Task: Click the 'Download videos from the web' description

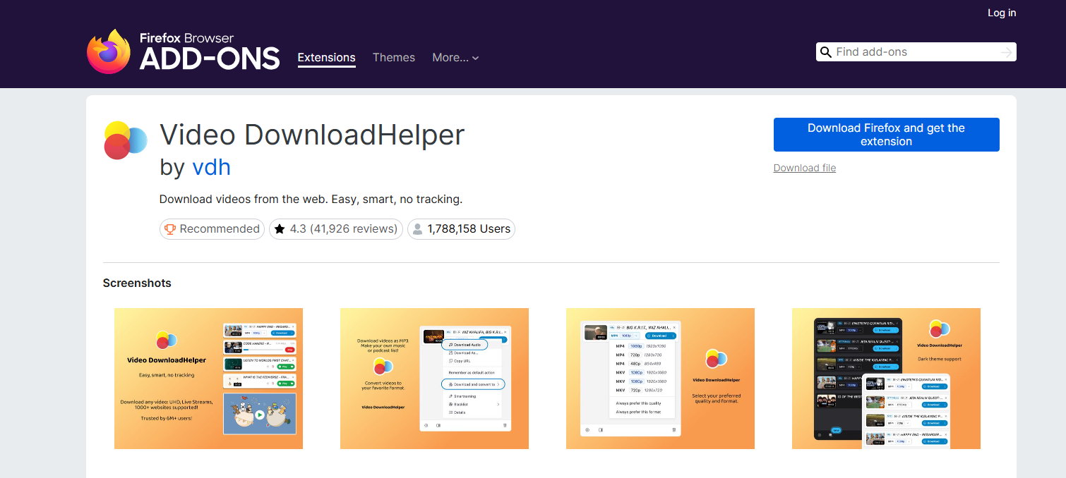Action: click(x=311, y=199)
